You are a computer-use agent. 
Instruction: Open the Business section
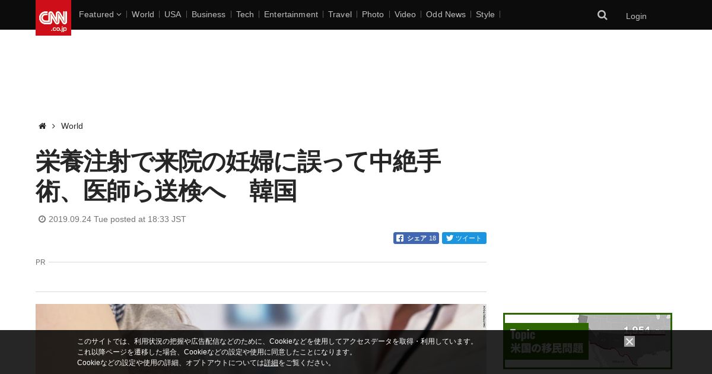[208, 14]
